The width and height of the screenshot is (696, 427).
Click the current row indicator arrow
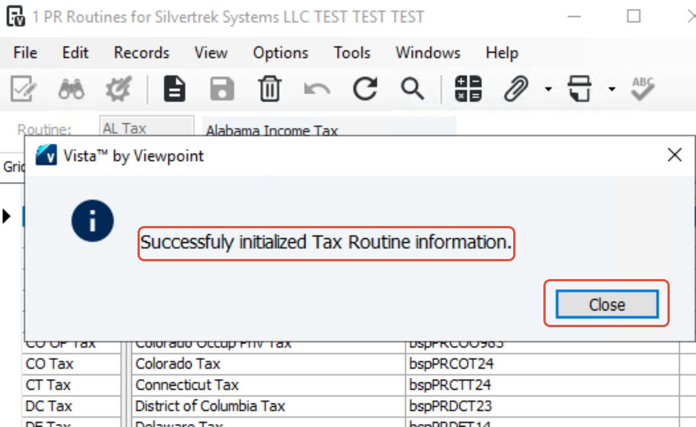coord(7,216)
